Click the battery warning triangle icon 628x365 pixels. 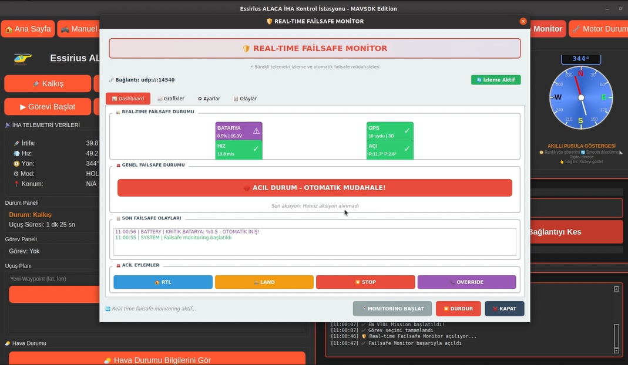pyautogui.click(x=256, y=131)
